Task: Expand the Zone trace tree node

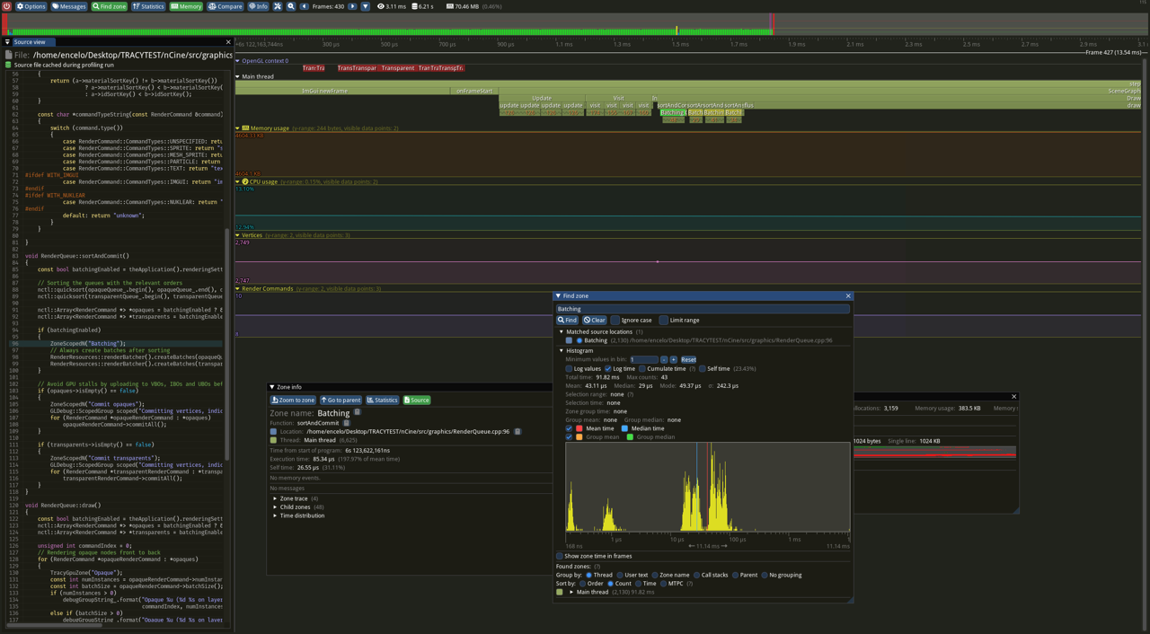Action: tap(275, 498)
